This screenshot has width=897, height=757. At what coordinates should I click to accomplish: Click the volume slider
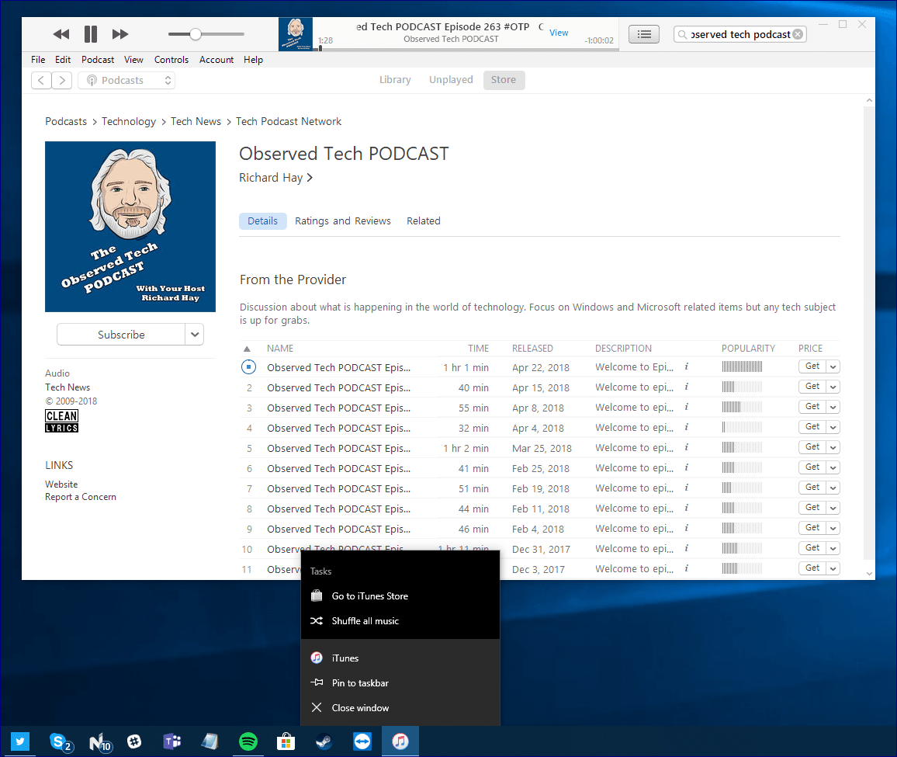pos(206,34)
